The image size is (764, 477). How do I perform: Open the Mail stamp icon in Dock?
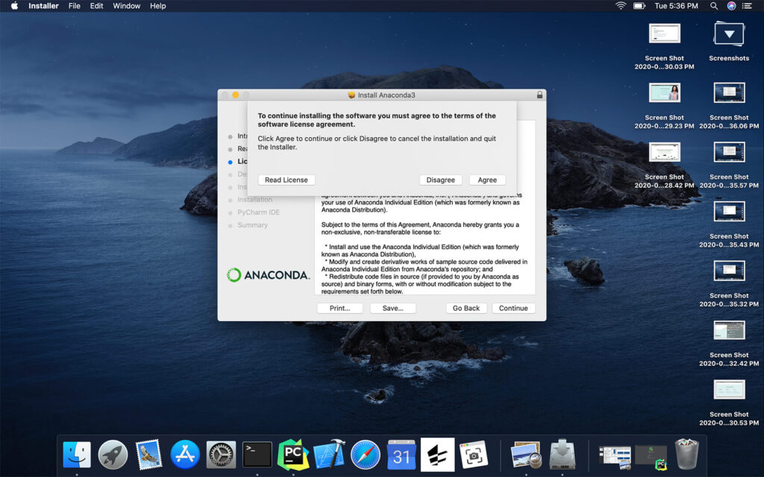coord(148,455)
